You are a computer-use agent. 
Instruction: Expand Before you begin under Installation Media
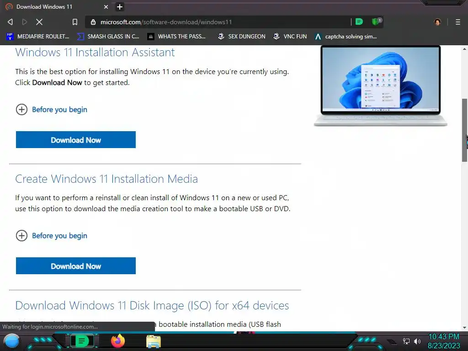pos(51,236)
